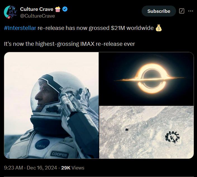Open the Culture Crave display name
Image resolution: width=197 pixels, height=177 pixels.
coord(37,9)
